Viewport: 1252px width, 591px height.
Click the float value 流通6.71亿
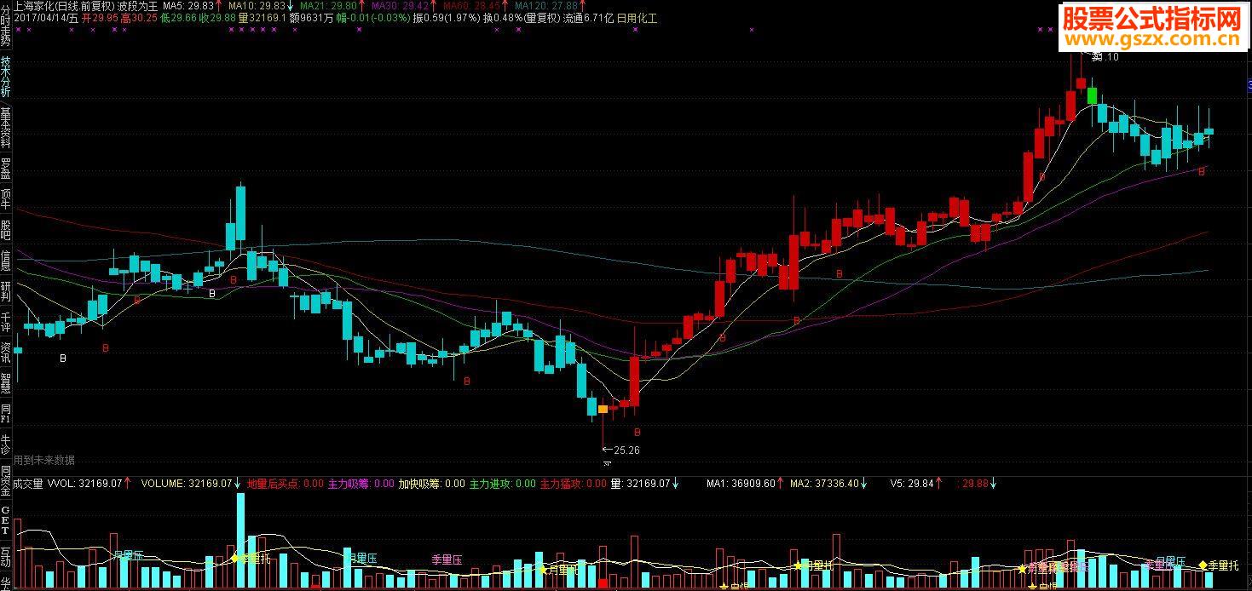click(588, 18)
